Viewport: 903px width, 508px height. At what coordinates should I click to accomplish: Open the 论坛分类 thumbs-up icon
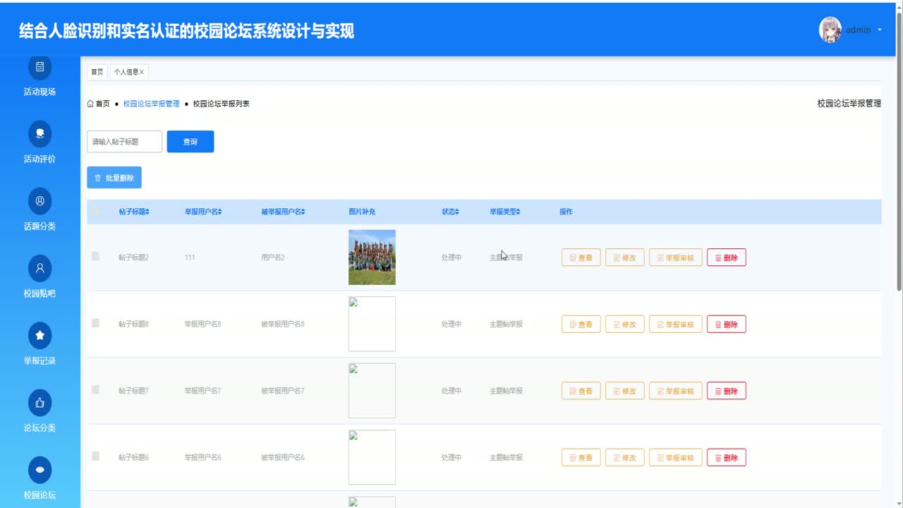point(40,403)
